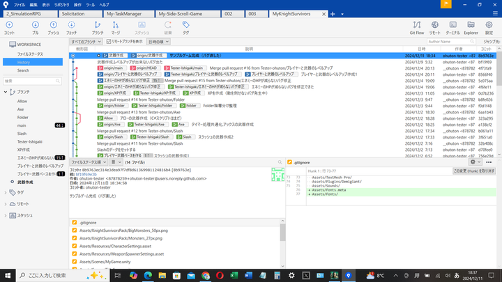Open Excel from the Windows taskbar
Viewport: 502px width, 282px height.
tap(234, 275)
